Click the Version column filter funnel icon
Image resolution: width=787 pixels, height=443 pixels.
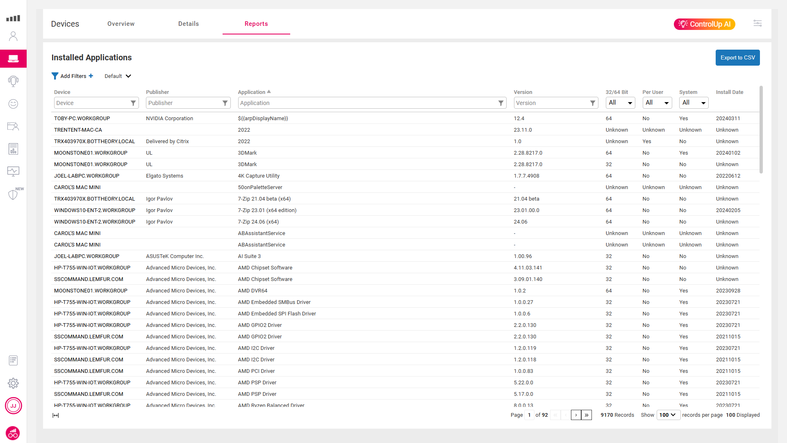593,103
